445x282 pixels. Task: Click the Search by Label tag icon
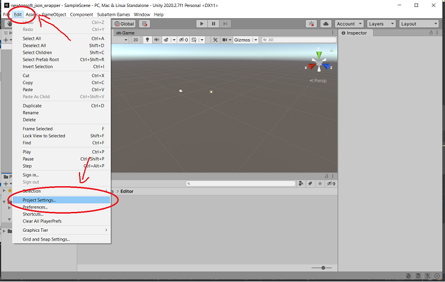point(310,184)
